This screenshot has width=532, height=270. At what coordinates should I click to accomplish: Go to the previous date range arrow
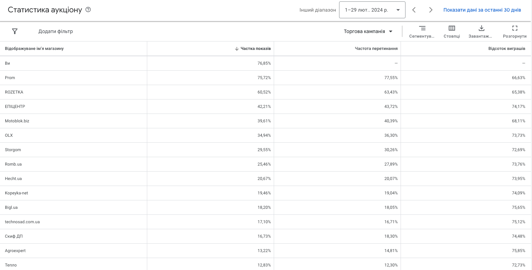414,10
